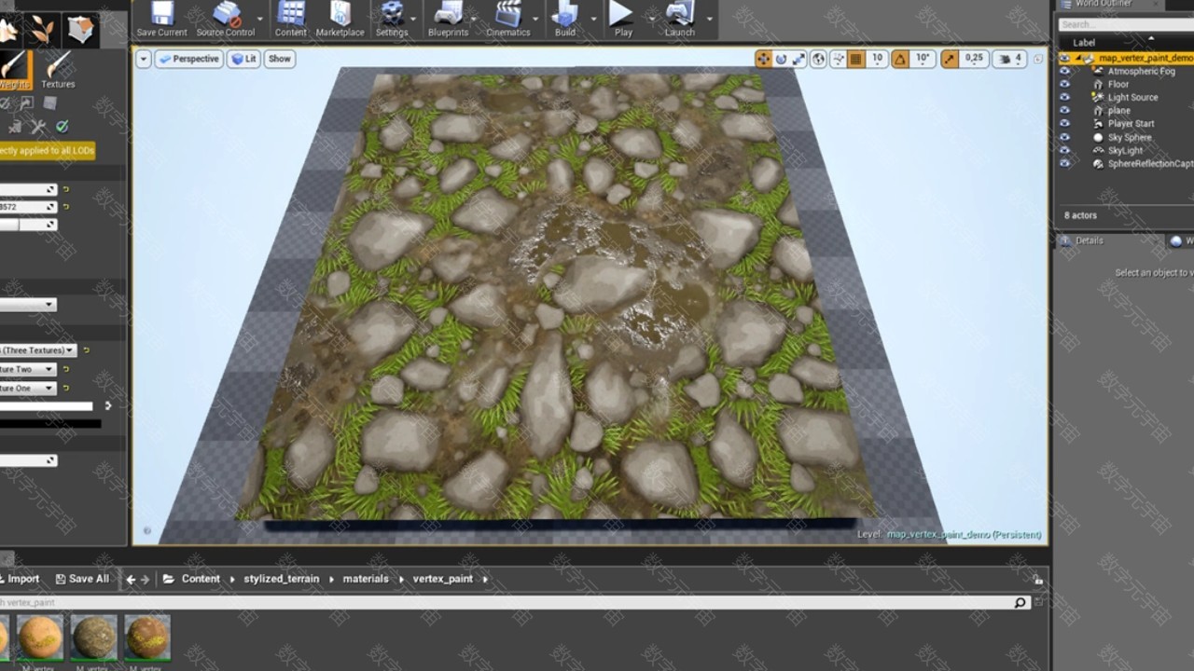Expand the Launch options dropdown arrow
Image resolution: width=1194 pixels, height=671 pixels.
click(709, 19)
